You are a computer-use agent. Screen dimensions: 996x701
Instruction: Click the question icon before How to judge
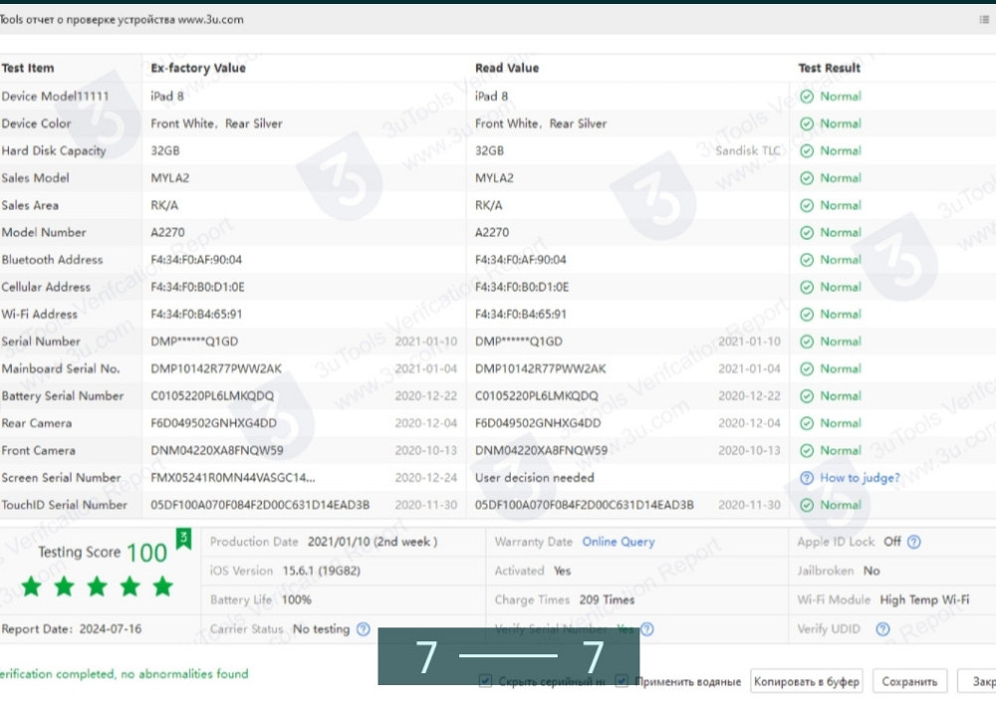(x=806, y=478)
